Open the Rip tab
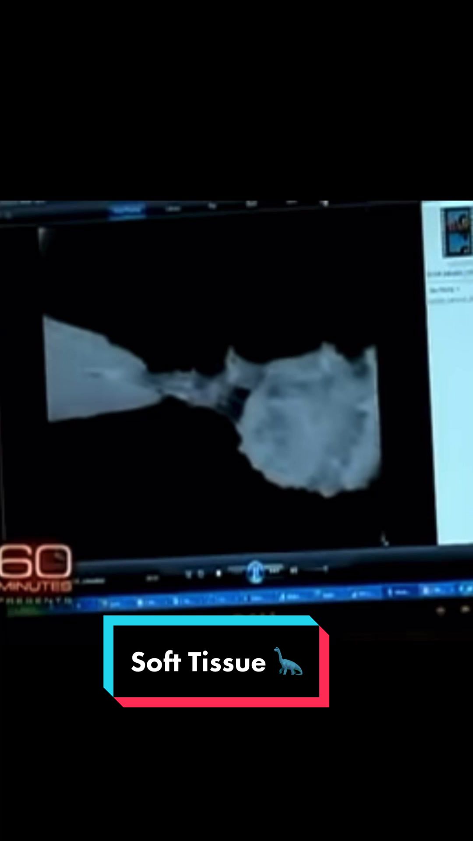Screen dimensions: 473x841 [x=212, y=206]
